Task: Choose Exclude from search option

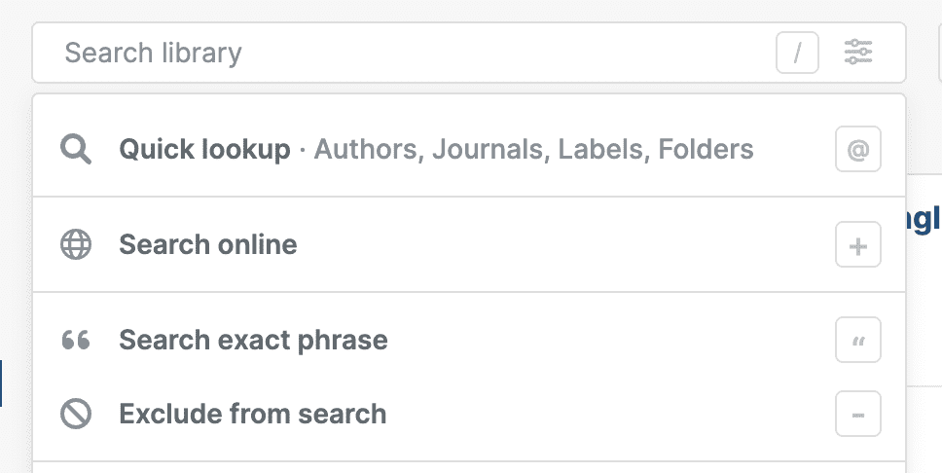Action: click(x=252, y=414)
